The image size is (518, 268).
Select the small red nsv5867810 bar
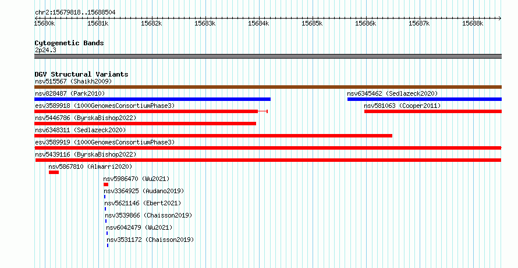pos(54,172)
